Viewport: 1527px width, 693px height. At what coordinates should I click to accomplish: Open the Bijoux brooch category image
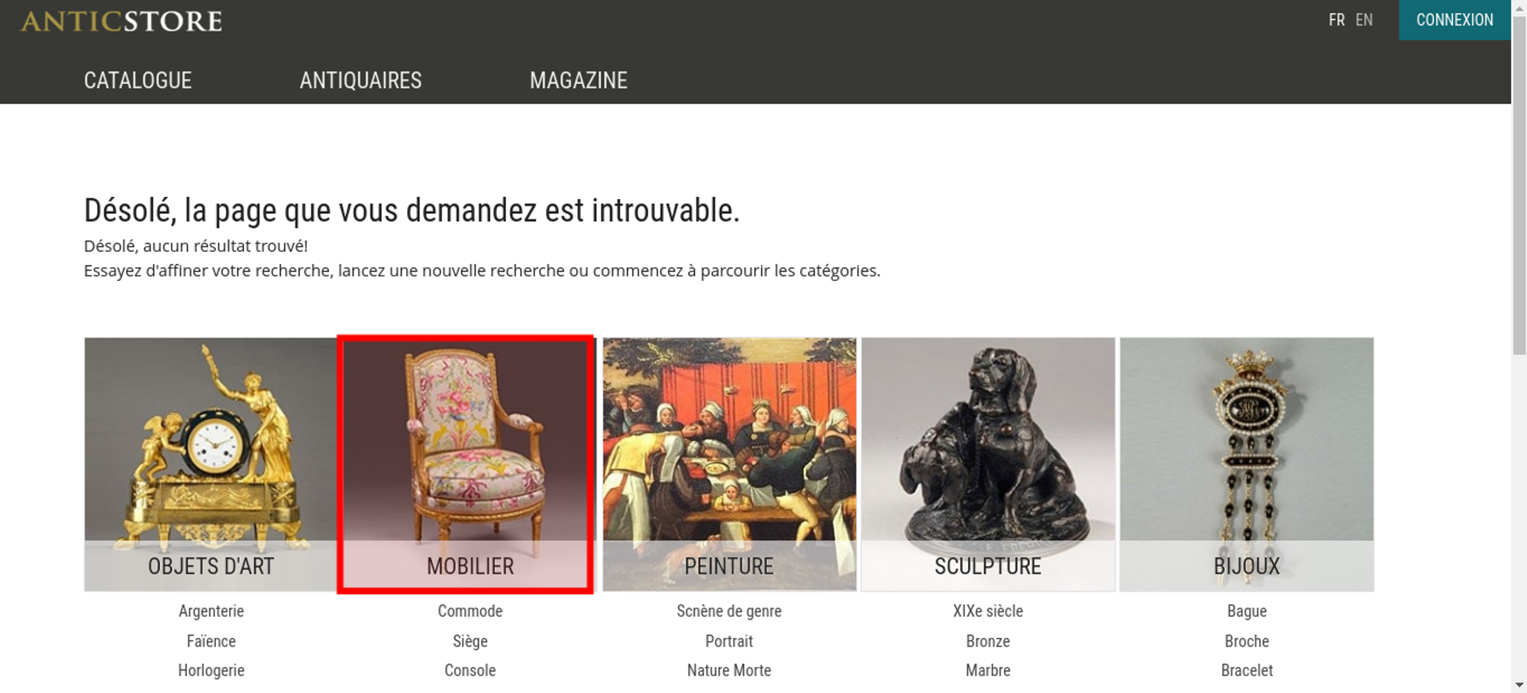pos(1247,464)
